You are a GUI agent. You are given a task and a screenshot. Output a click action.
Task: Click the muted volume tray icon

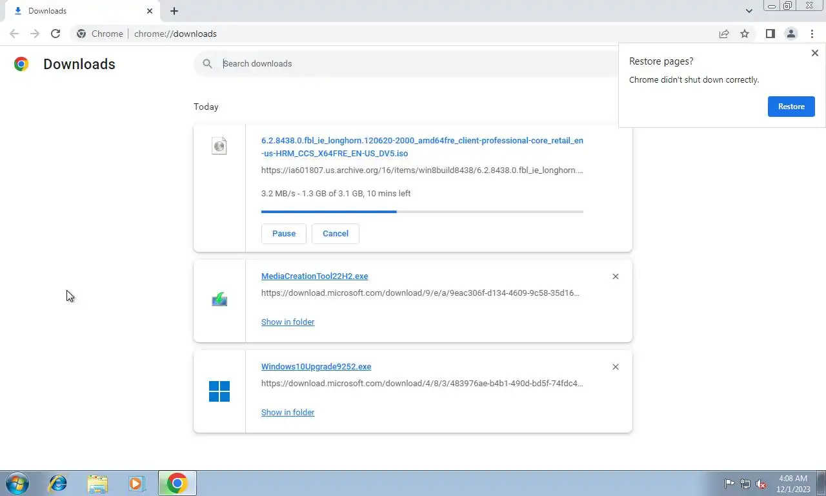coord(761,484)
